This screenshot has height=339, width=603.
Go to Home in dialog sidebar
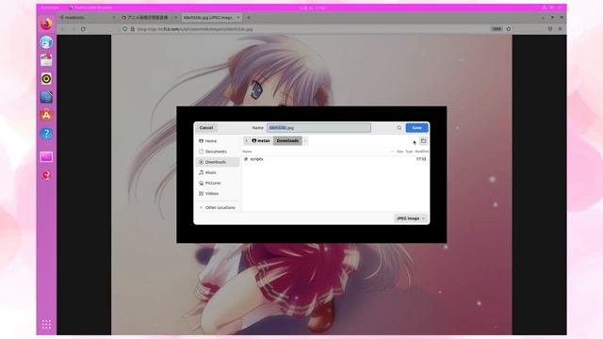point(218,141)
